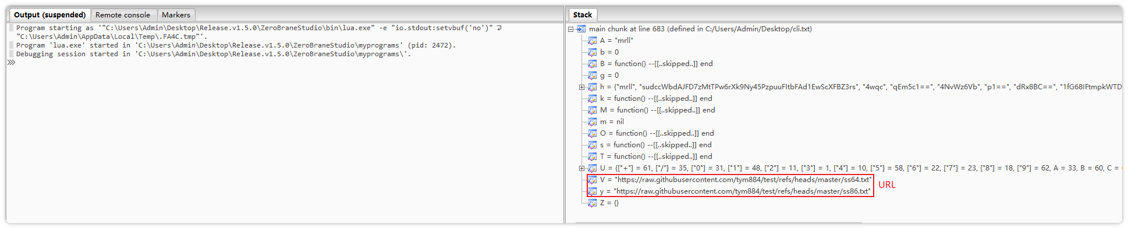The width and height of the screenshot is (1128, 229).
Task: Click the variable icon next to A = "mrll"
Action: pos(592,41)
